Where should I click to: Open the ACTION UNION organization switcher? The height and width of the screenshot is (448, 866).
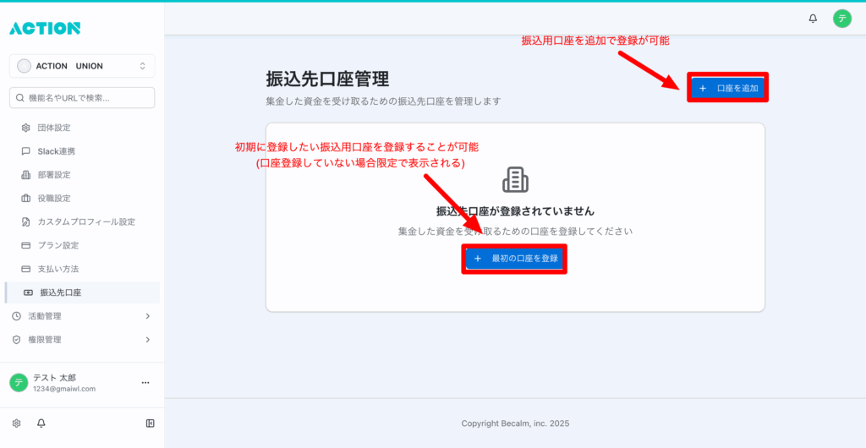click(x=82, y=66)
